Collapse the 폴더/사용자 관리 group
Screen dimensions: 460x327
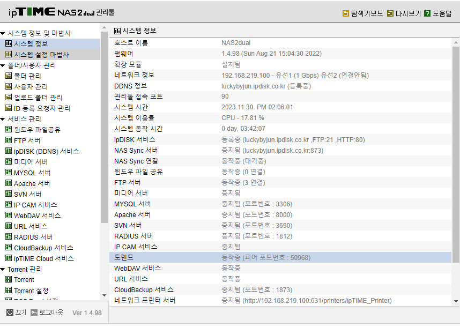coord(3,65)
